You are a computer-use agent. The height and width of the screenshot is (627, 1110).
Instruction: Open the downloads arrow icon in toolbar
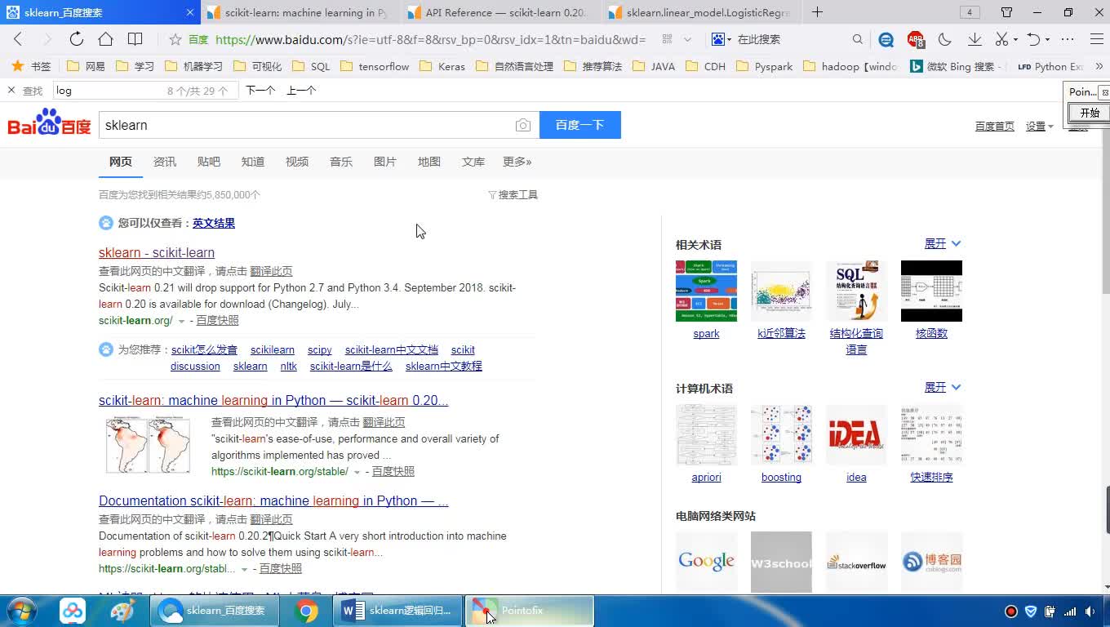[975, 39]
